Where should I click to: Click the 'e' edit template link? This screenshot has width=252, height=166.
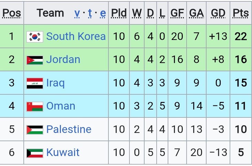[x=103, y=13]
